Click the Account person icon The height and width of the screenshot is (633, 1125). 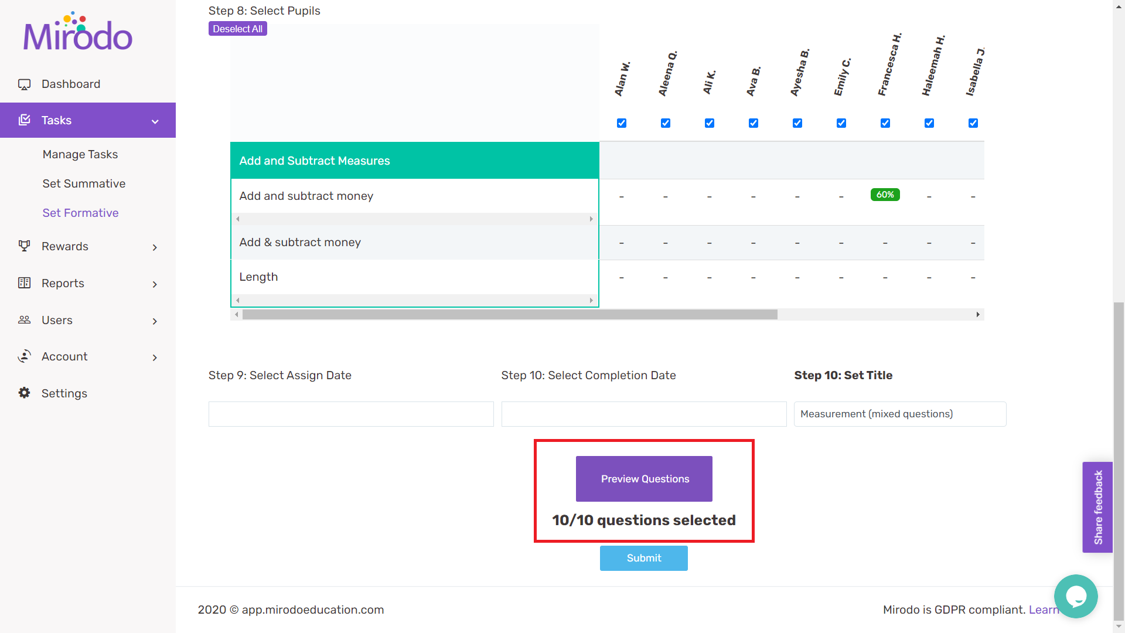pyautogui.click(x=24, y=356)
